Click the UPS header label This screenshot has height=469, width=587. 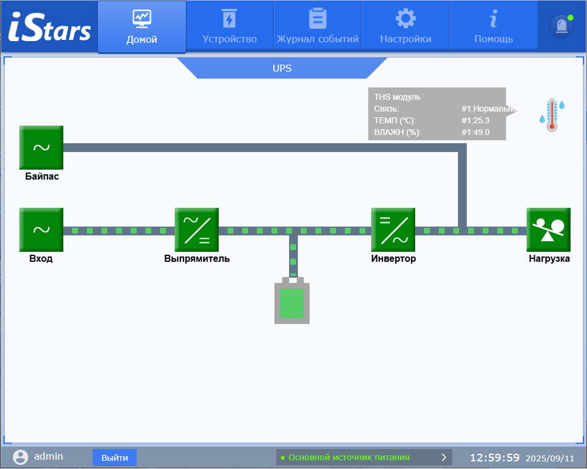pos(282,68)
